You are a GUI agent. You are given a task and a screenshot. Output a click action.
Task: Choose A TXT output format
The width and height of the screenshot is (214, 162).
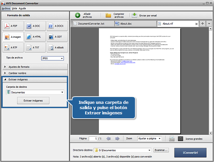(x=35, y=48)
